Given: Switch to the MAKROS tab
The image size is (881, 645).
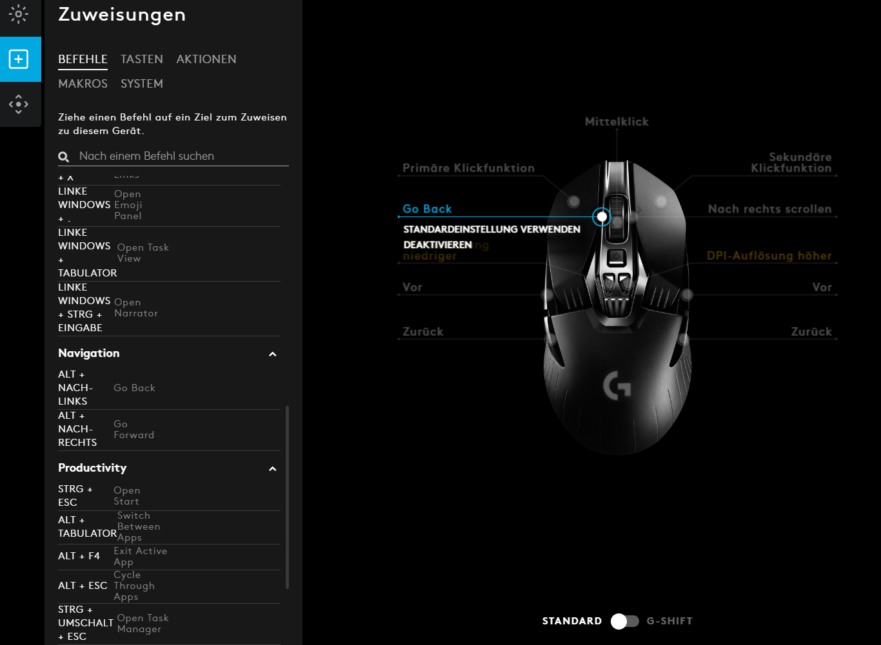Looking at the screenshot, I should (x=83, y=84).
